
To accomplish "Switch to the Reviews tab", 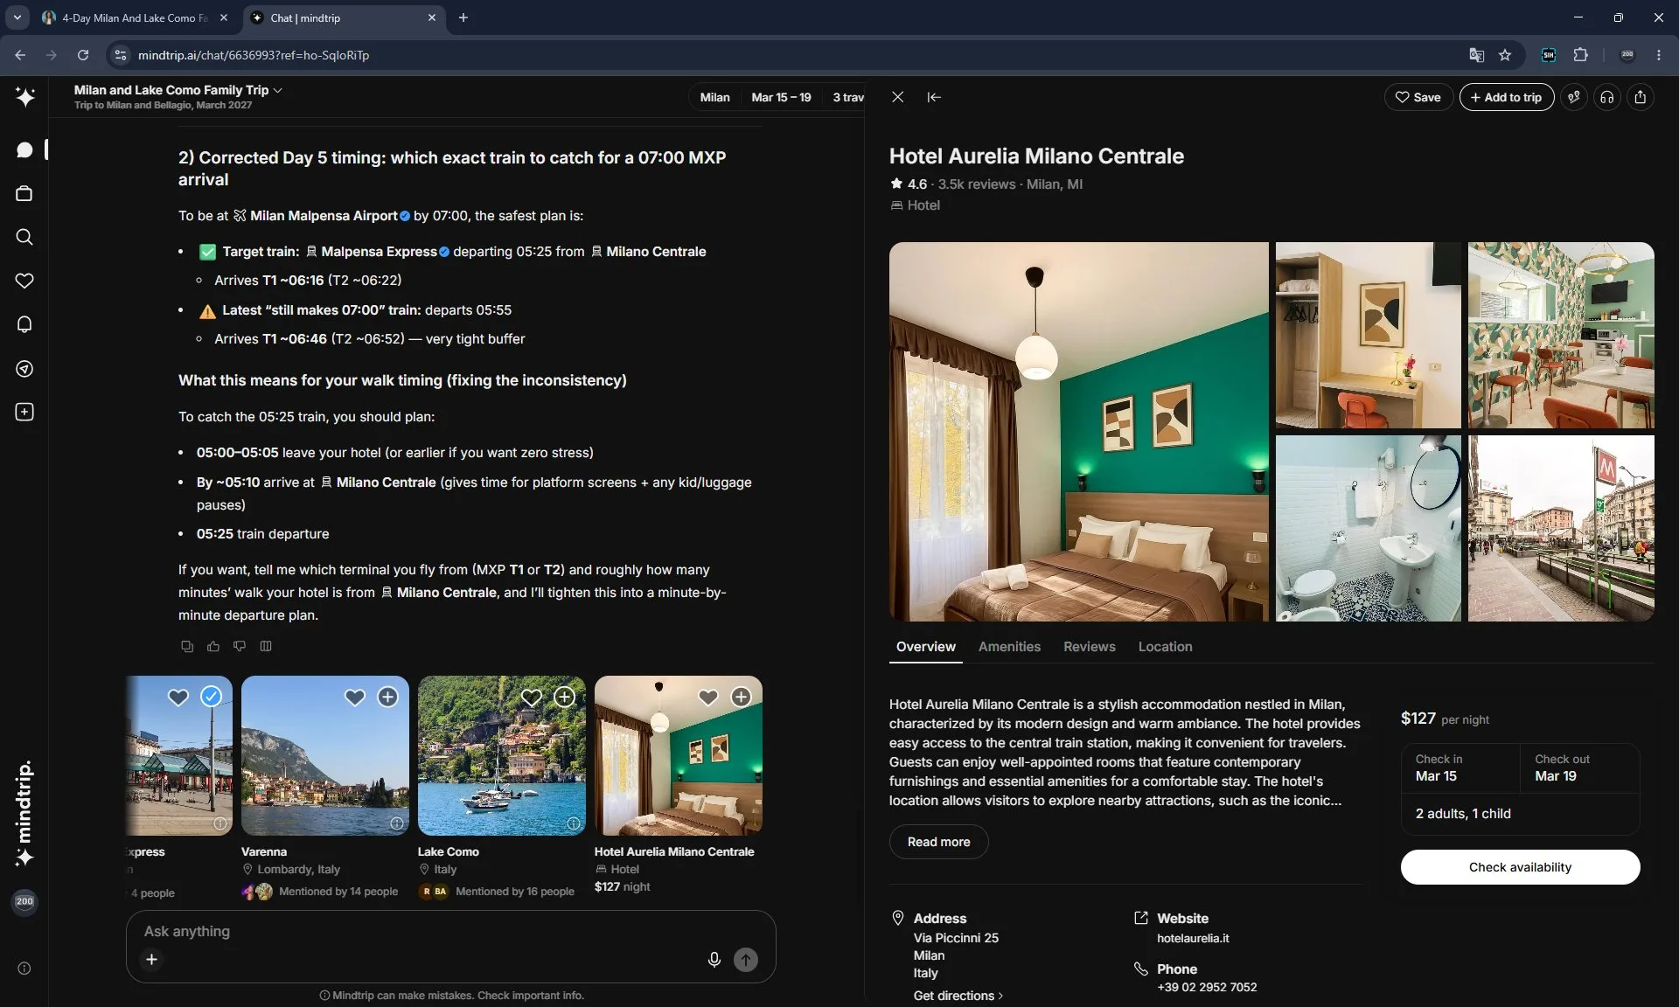I will tap(1089, 647).
